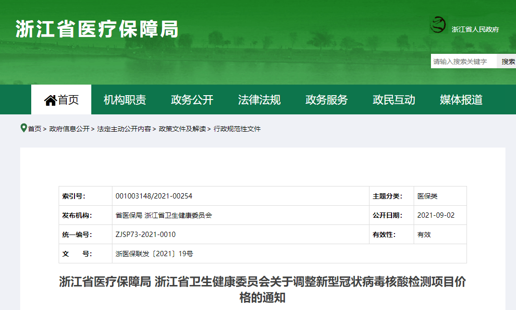Select the 法律法规 menu item
The height and width of the screenshot is (310, 516).
[259, 99]
